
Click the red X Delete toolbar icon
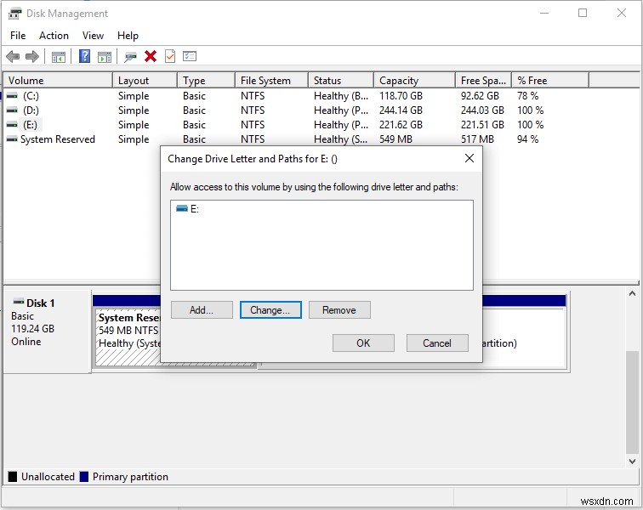click(151, 56)
